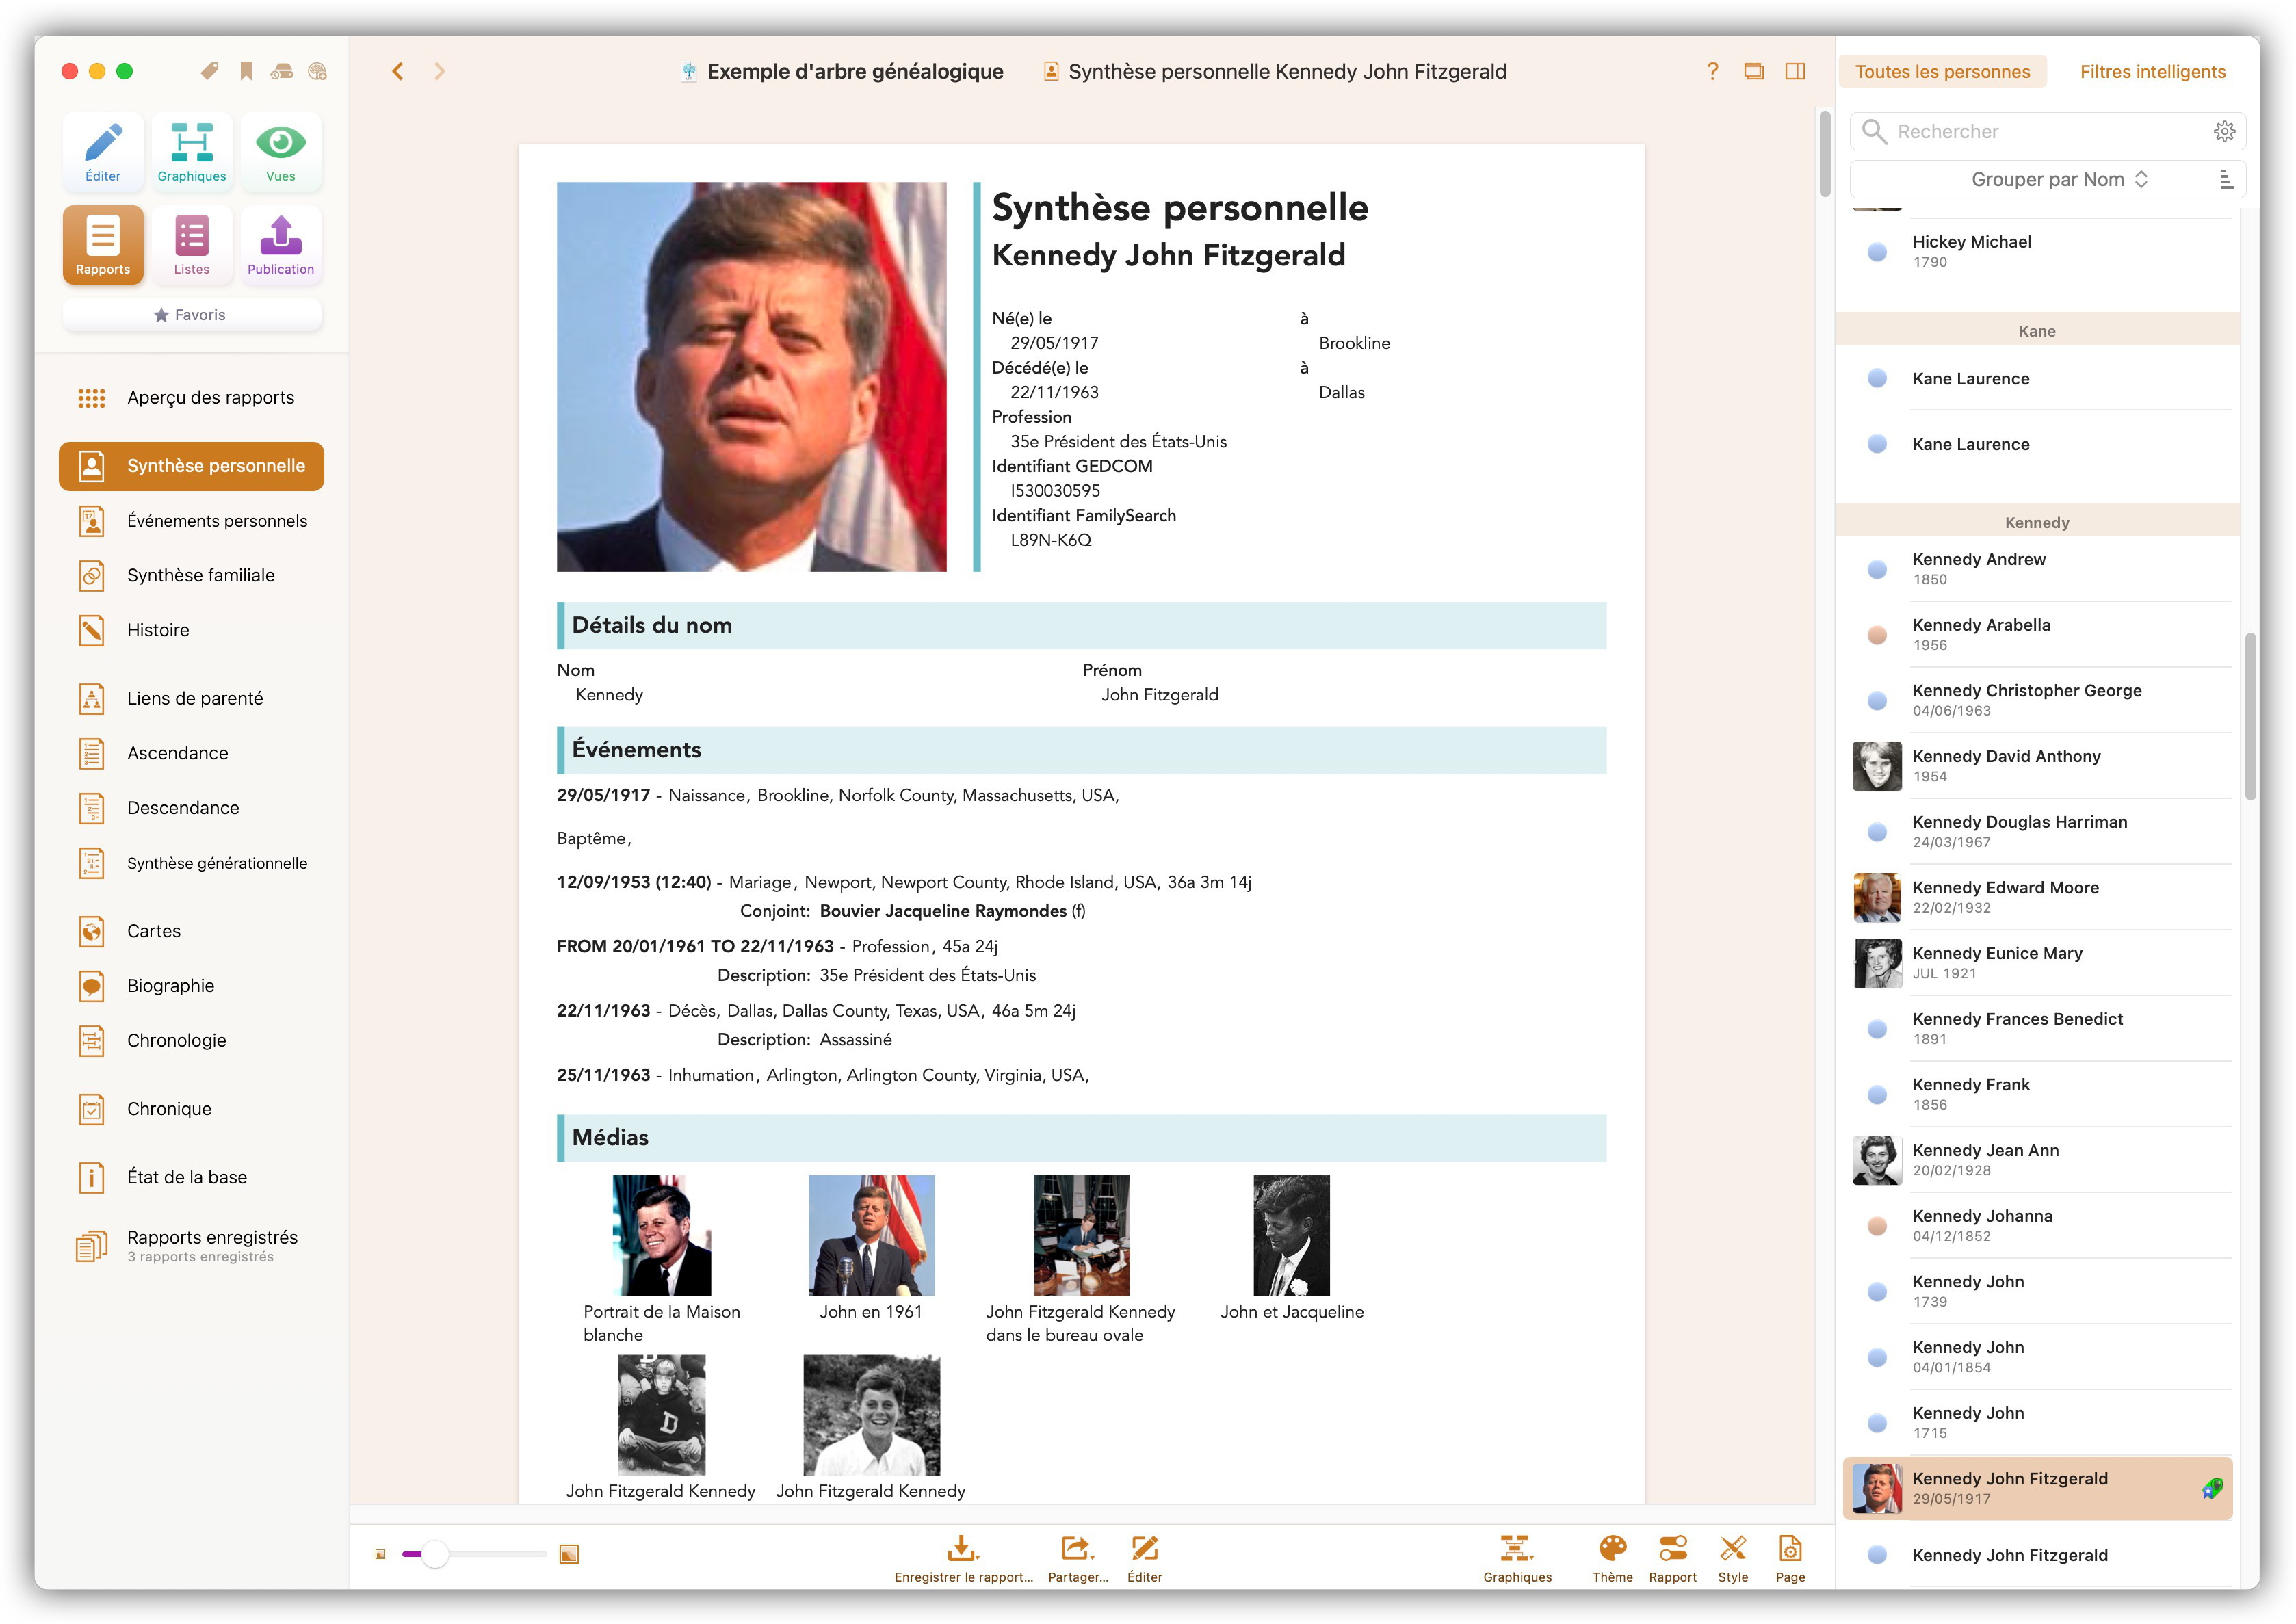2296x1624 pixels.
Task: Switch to Graphiques mode
Action: (x=192, y=152)
